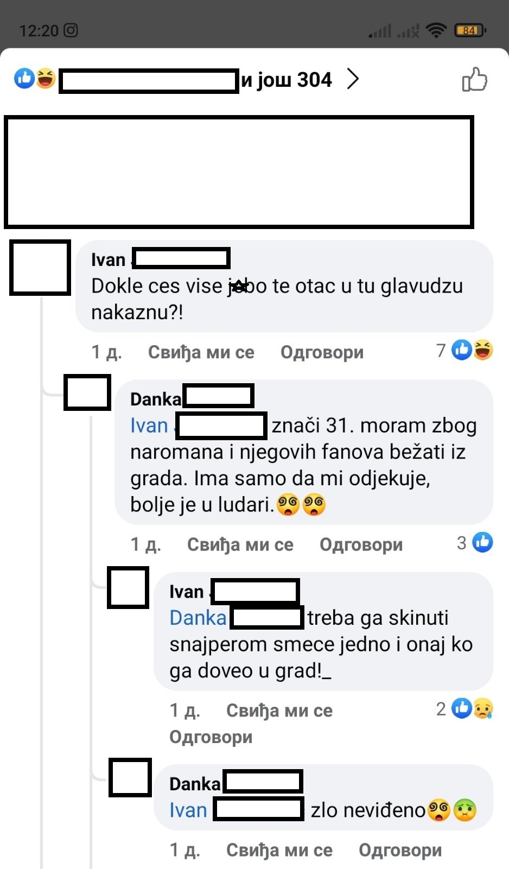The image size is (509, 869).
Task: Open reactions list via the right chevron arrow
Action: point(353,79)
